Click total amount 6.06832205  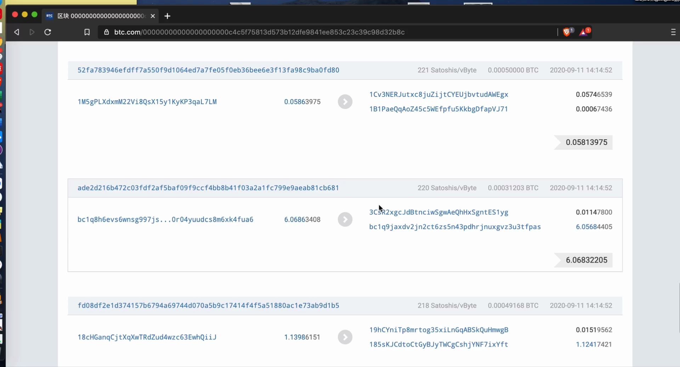tap(586, 260)
